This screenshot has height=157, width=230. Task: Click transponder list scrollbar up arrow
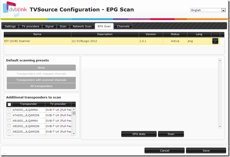[74, 109]
